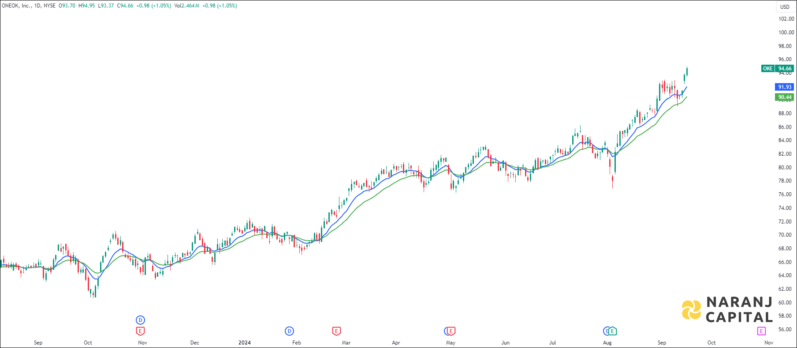Click the 100.00 level on price axis
797x348 pixels.
786,33
